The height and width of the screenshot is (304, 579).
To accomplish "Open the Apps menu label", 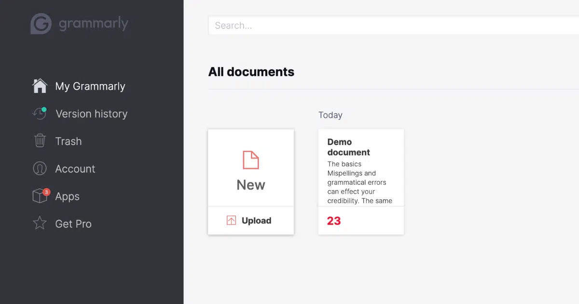I will point(68,196).
